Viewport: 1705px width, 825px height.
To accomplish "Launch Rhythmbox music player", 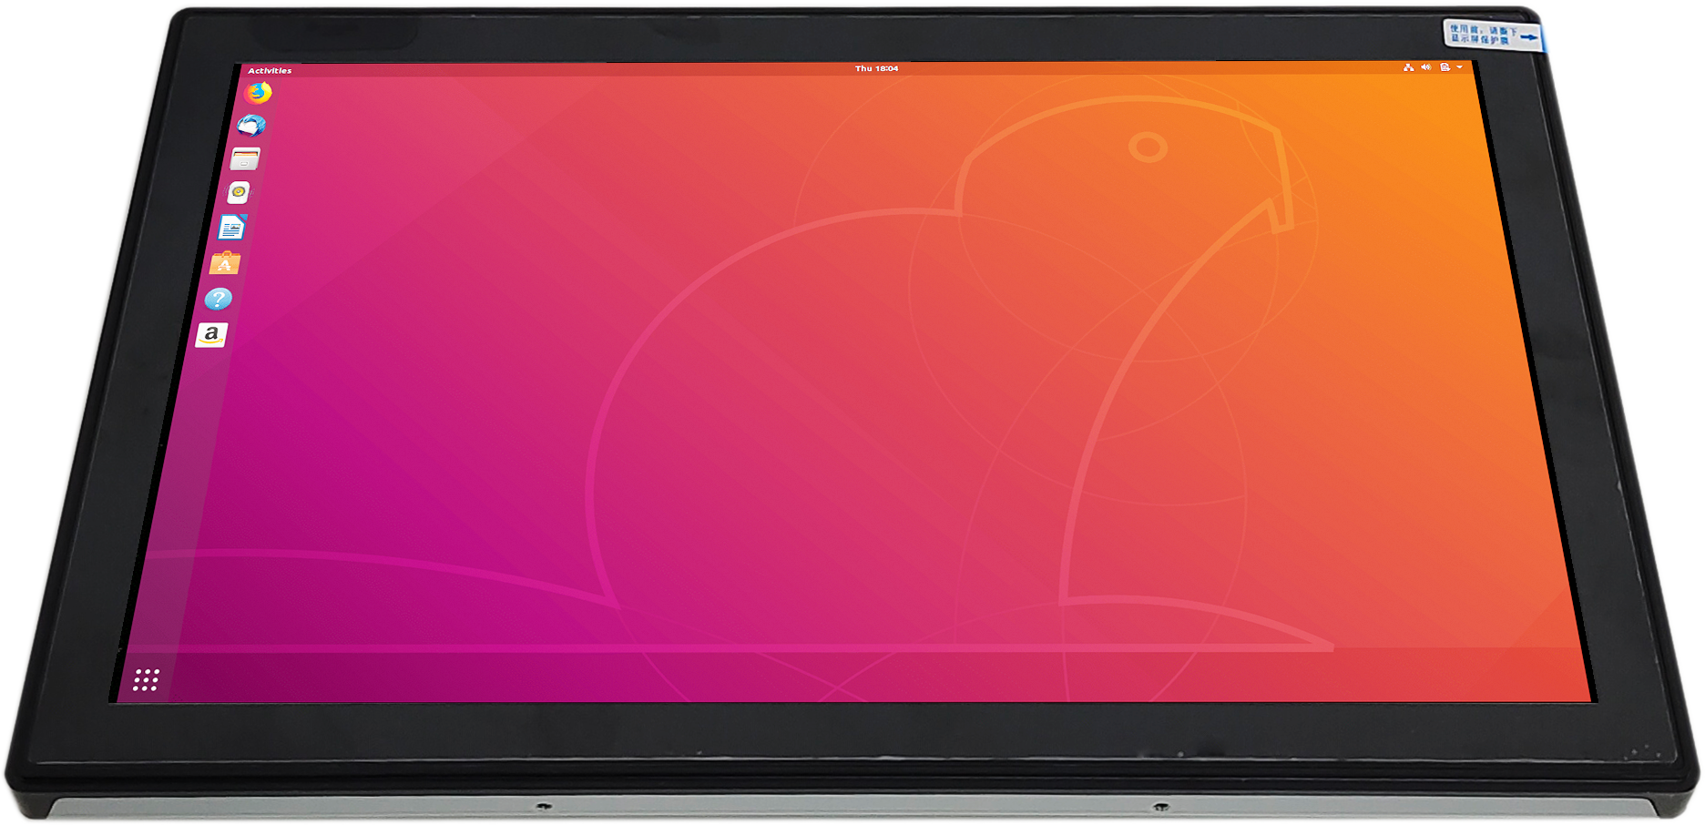I will pyautogui.click(x=239, y=192).
